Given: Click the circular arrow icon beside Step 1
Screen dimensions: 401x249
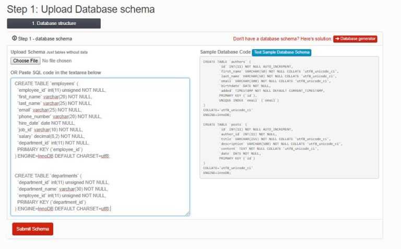Looking at the screenshot, I should pos(15,38).
